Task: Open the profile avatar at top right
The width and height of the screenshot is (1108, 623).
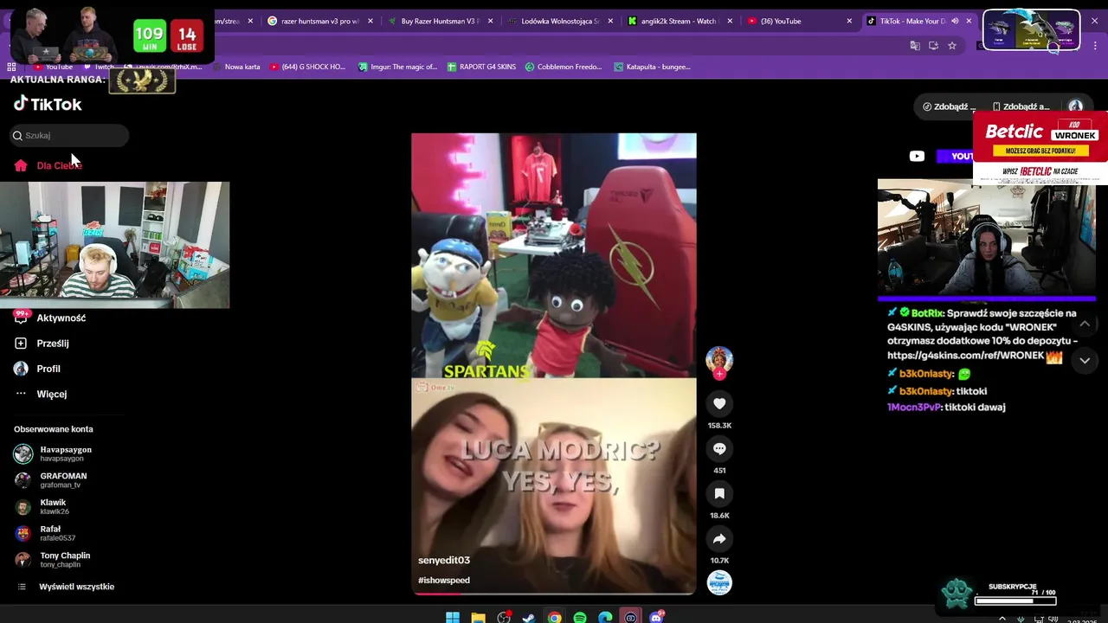Action: [1075, 106]
